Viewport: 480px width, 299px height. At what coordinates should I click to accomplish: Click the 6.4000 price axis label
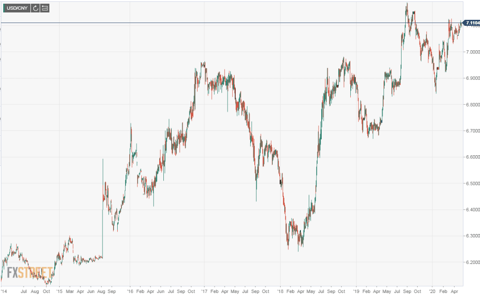coord(471,210)
